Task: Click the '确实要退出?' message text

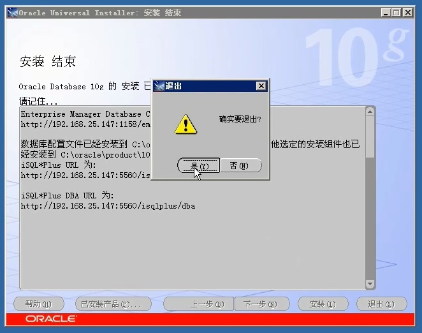Action: (x=240, y=119)
